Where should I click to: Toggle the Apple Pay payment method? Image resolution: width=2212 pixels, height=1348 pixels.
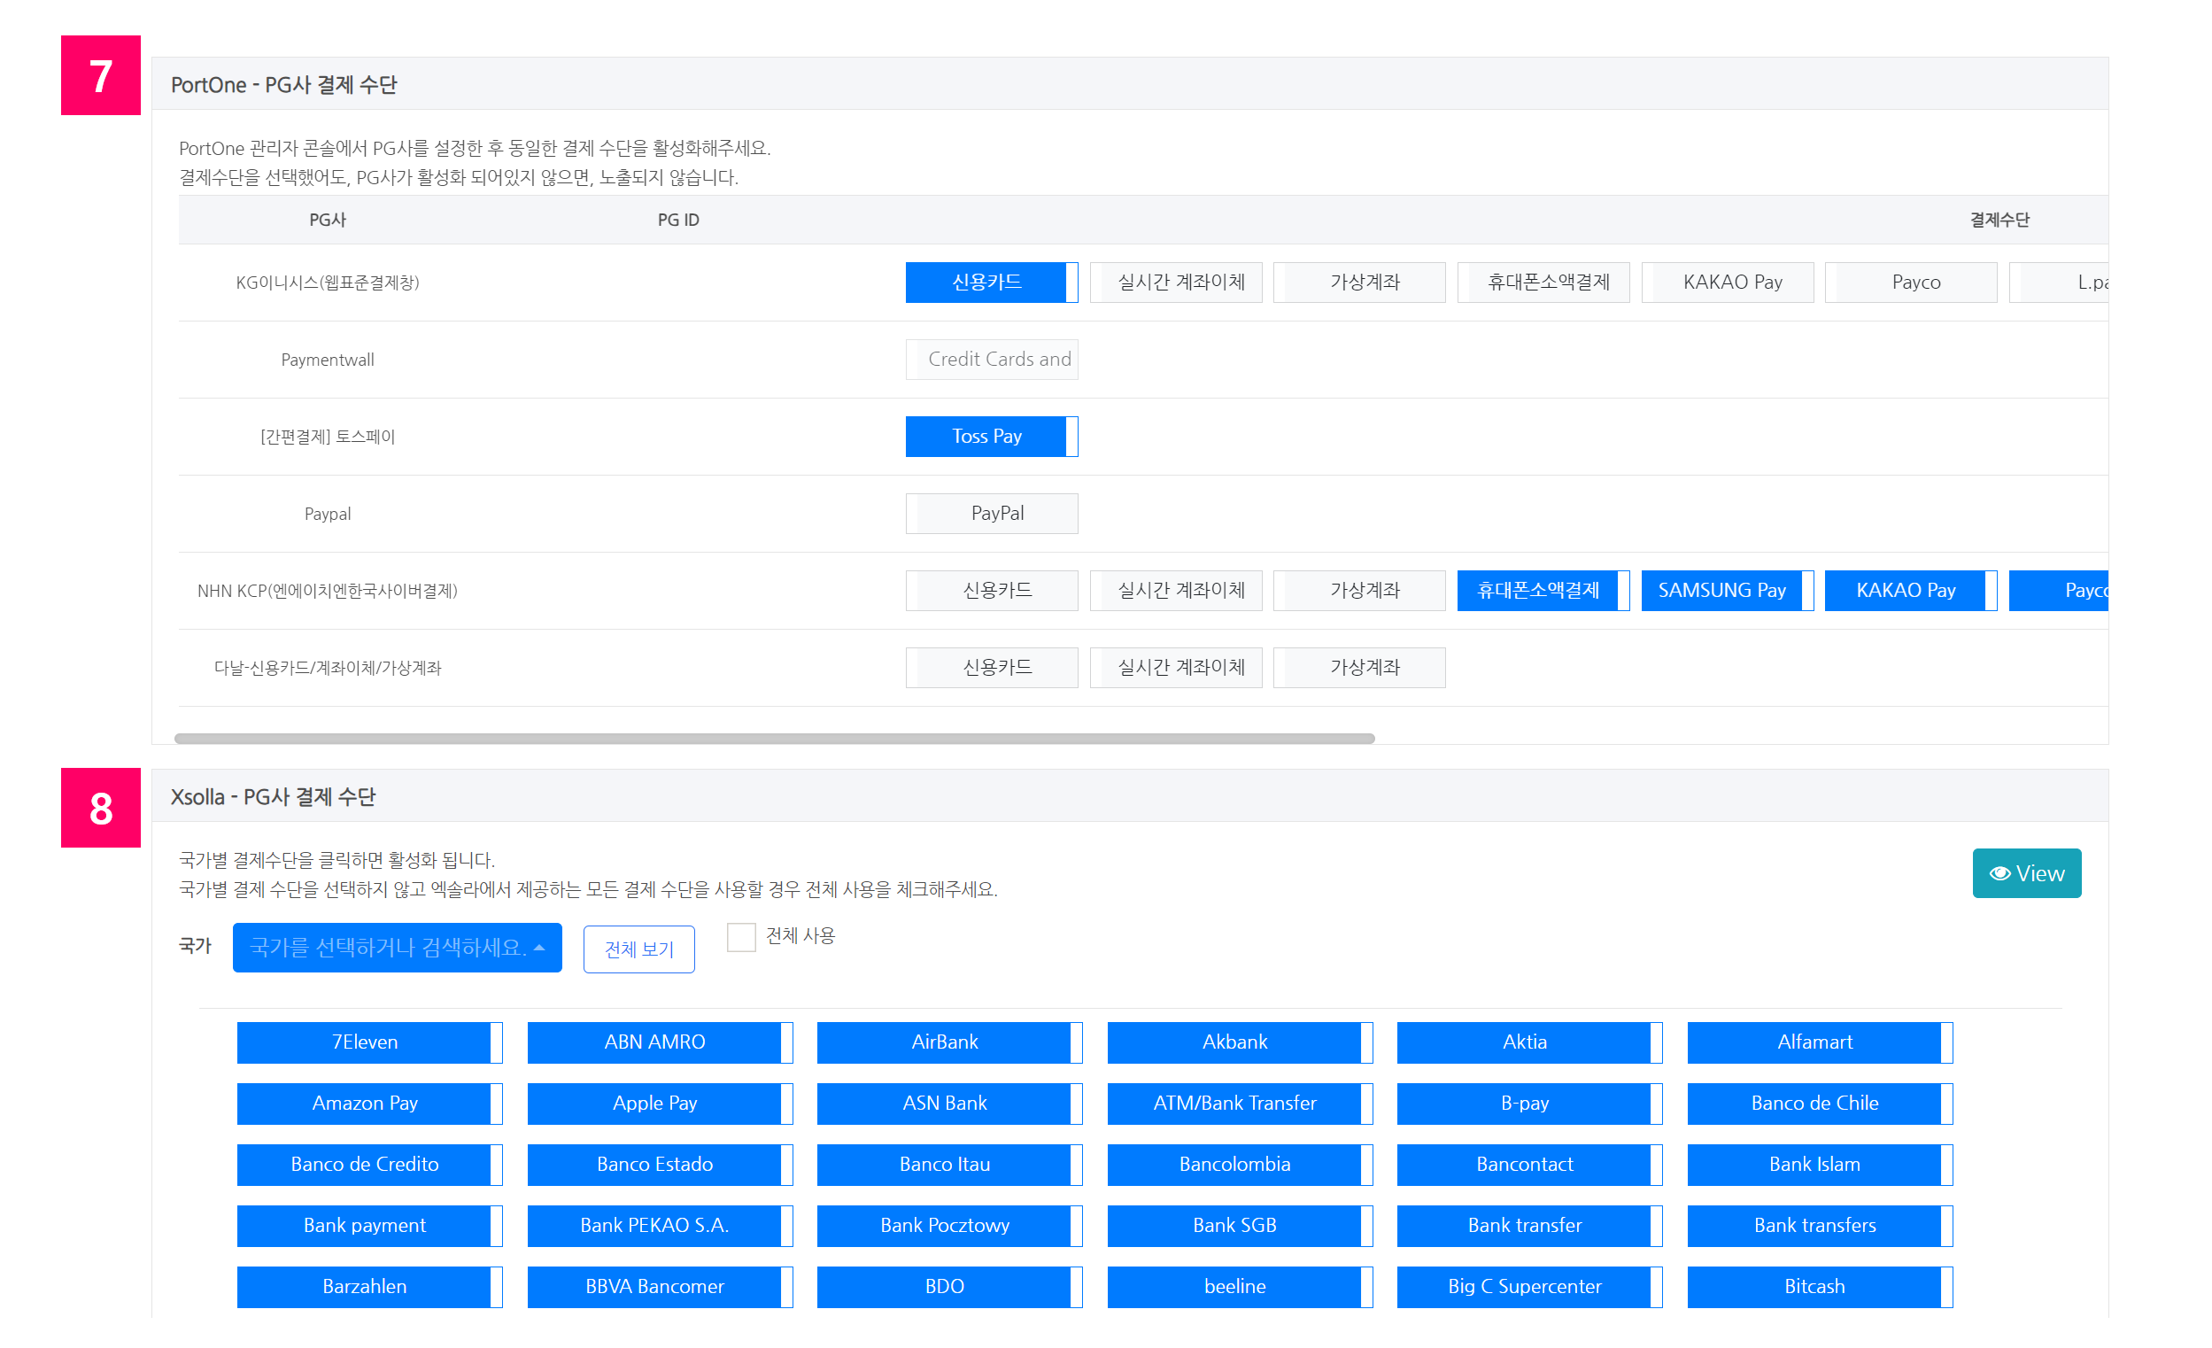click(x=660, y=1104)
